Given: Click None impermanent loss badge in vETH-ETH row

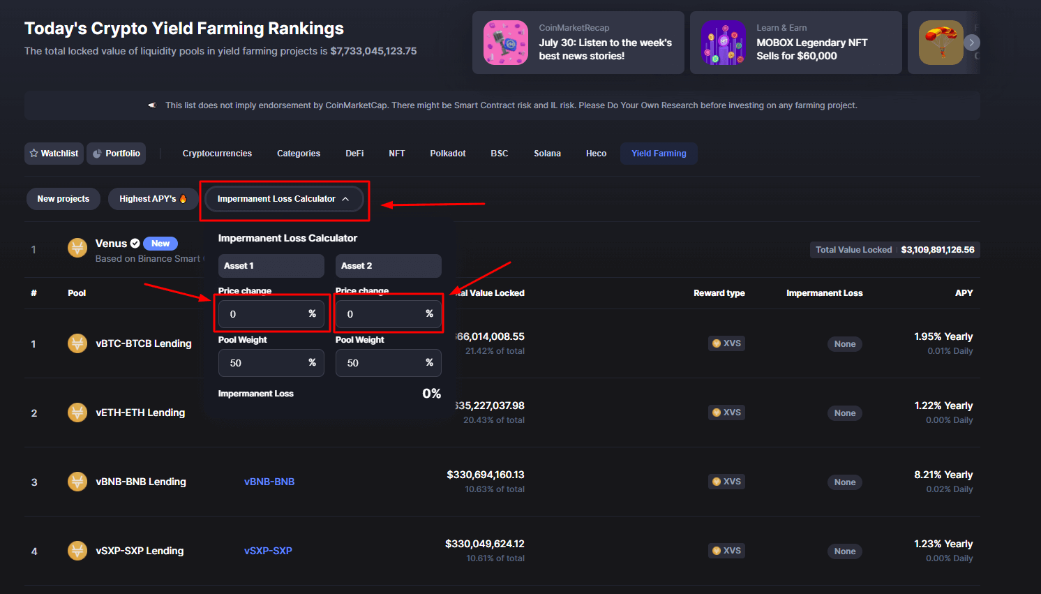Looking at the screenshot, I should 845,413.
